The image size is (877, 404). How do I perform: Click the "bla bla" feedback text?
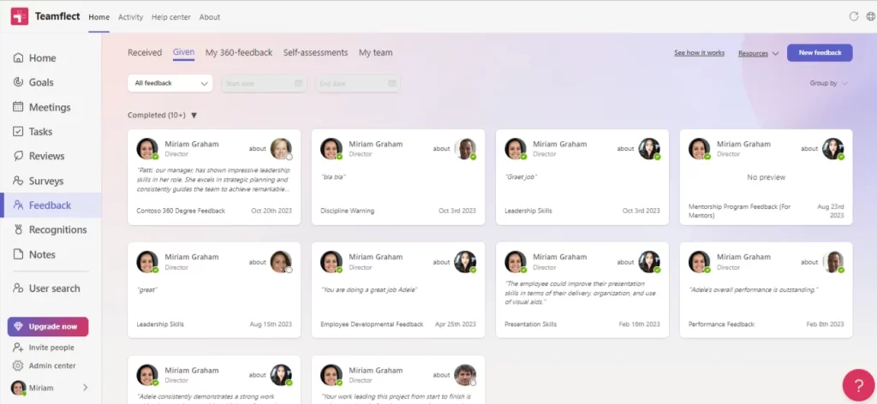tap(333, 177)
